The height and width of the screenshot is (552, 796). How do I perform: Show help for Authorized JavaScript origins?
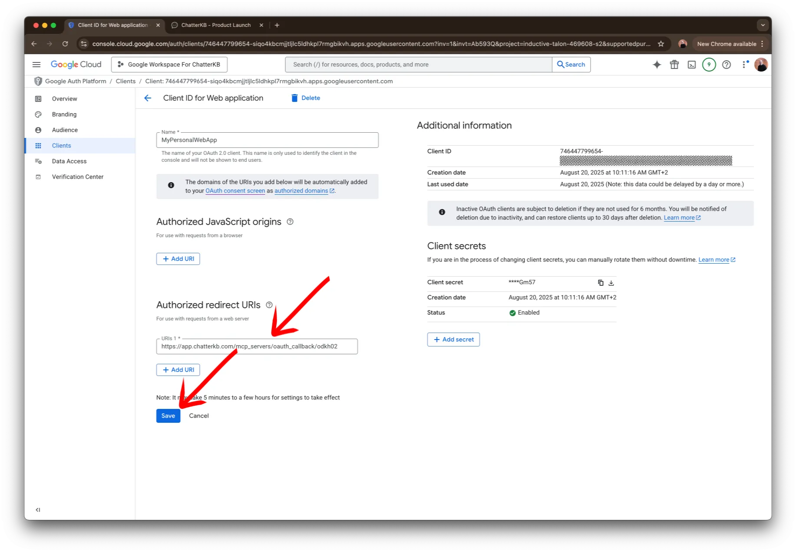point(290,222)
